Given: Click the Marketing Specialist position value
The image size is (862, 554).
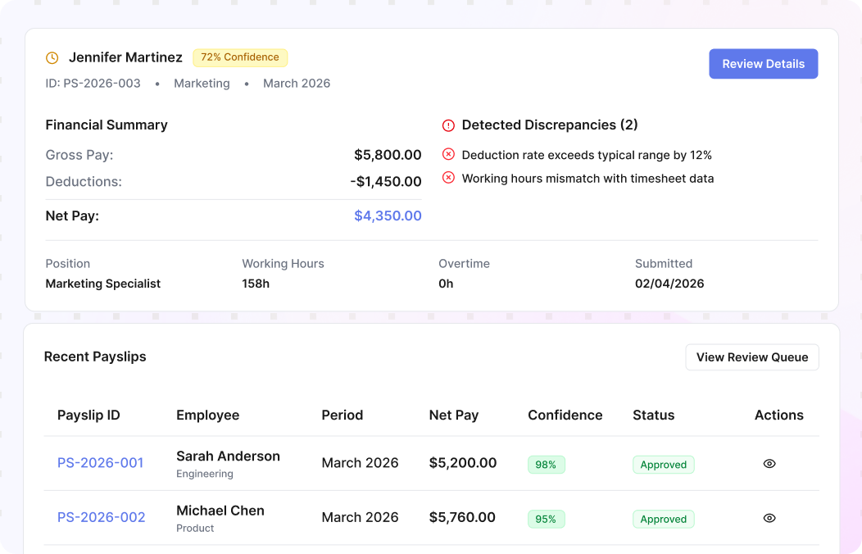Looking at the screenshot, I should coord(102,284).
